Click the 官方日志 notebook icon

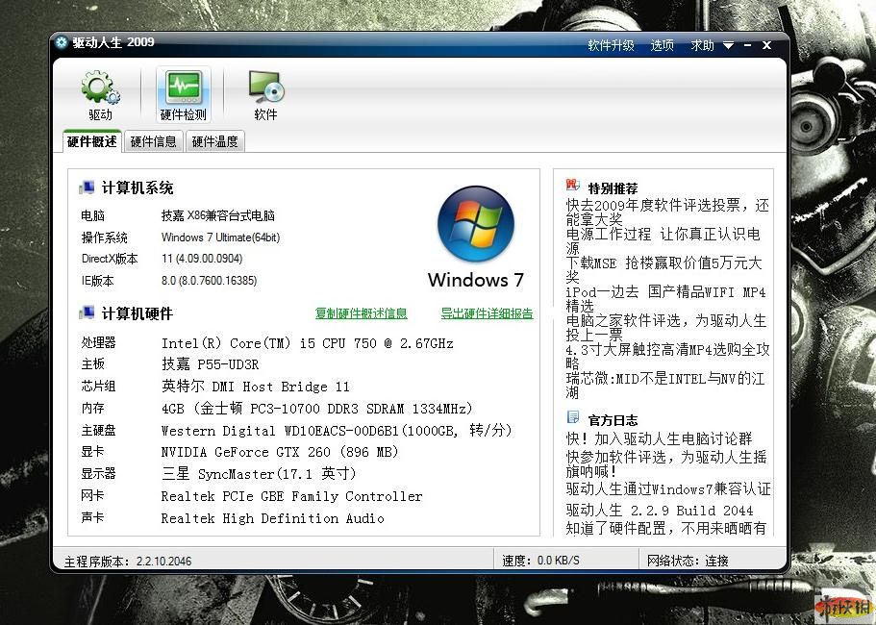(573, 418)
